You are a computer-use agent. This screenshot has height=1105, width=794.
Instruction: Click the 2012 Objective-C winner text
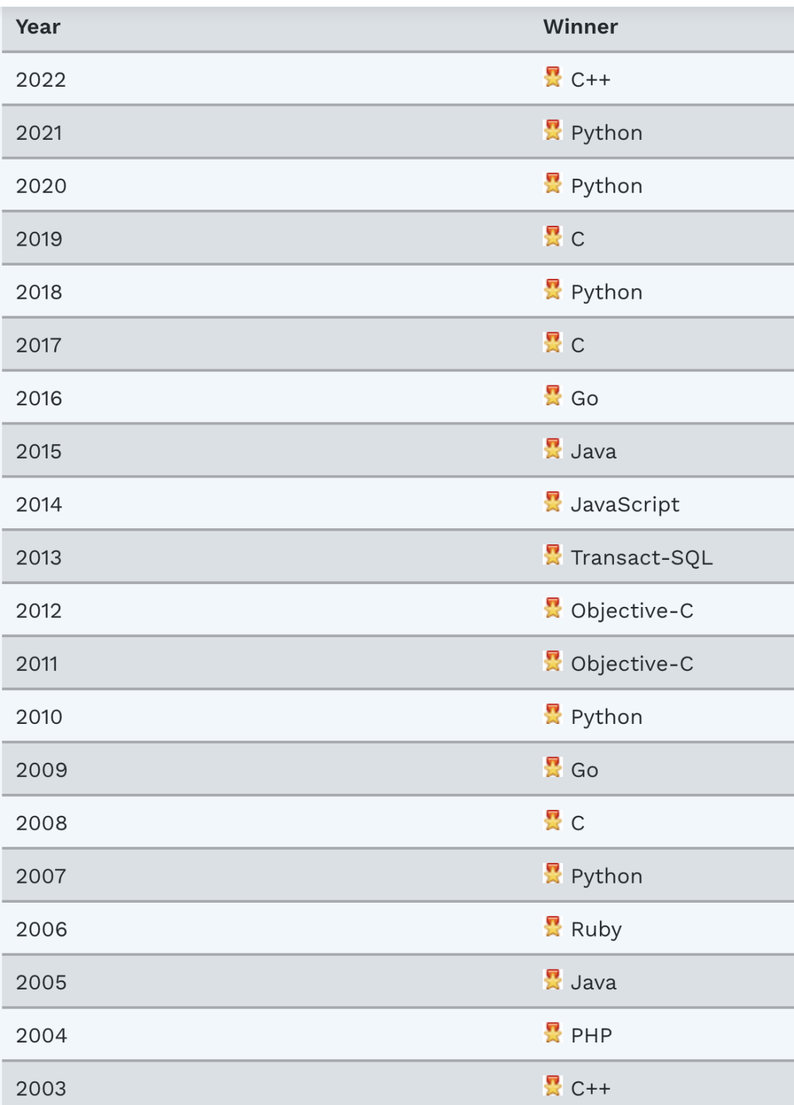632,611
